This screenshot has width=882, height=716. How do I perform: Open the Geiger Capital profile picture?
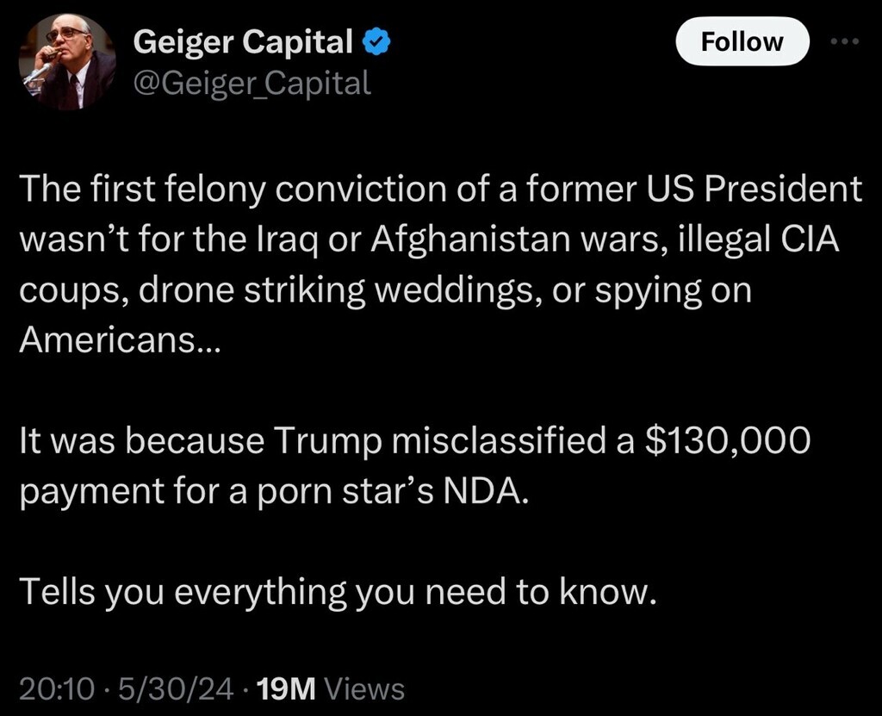click(67, 61)
